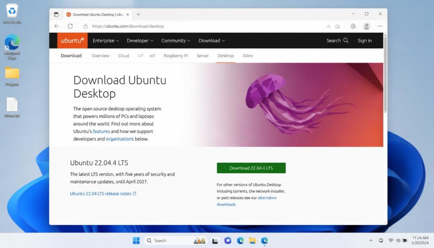Click the Download Ubuntu Desktop heading
This screenshot has height=248, width=434.
coord(120,86)
